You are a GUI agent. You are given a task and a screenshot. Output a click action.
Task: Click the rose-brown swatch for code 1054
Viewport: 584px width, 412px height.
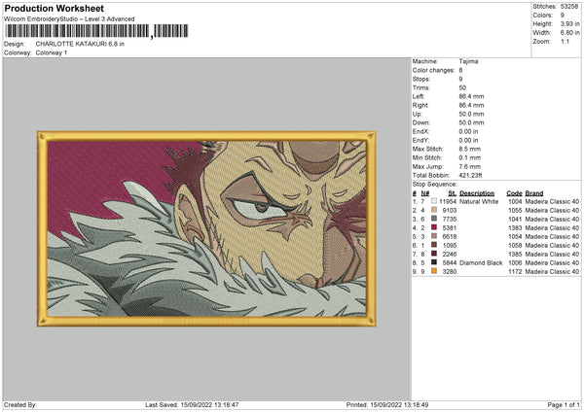(x=434, y=236)
